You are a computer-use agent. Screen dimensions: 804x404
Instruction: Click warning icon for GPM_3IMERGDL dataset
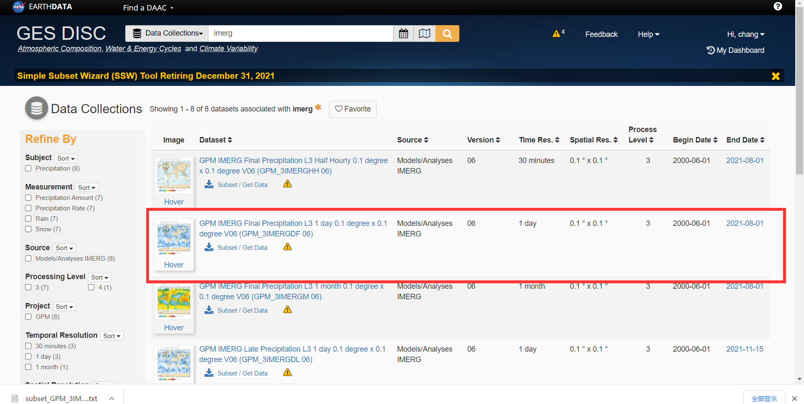pos(287,373)
